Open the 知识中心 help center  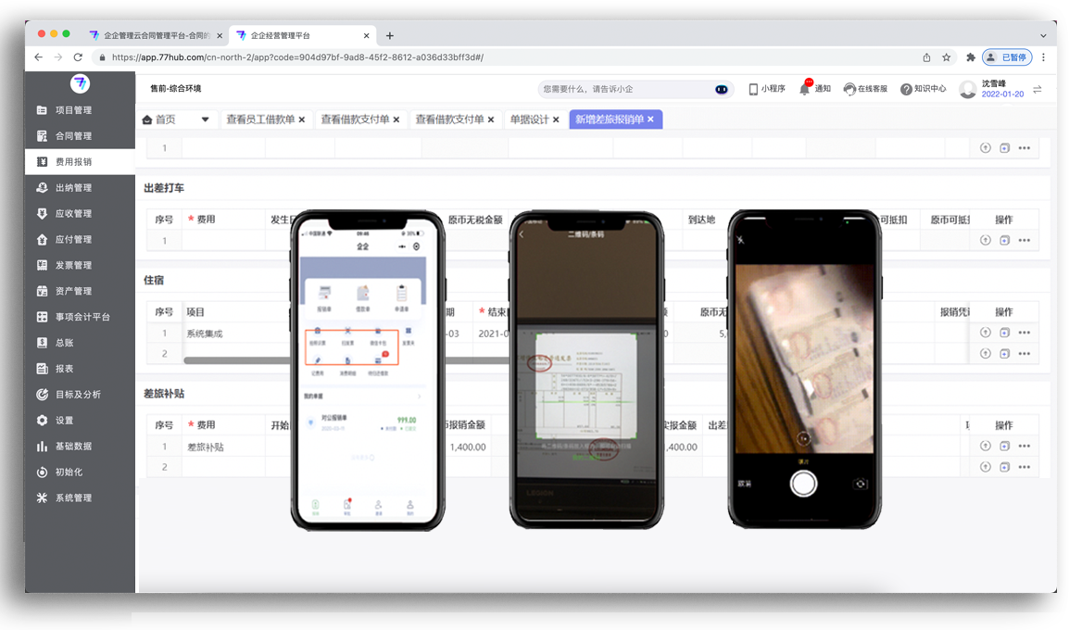tap(923, 89)
